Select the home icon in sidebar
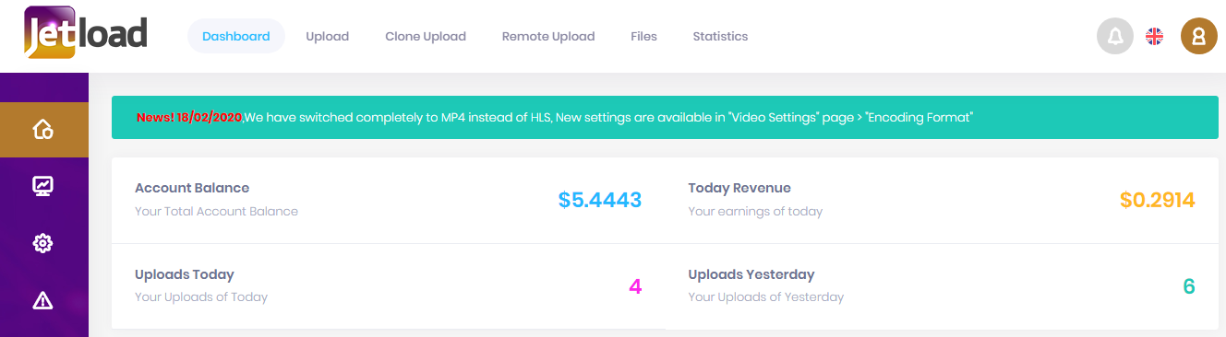The width and height of the screenshot is (1226, 337). 43,130
